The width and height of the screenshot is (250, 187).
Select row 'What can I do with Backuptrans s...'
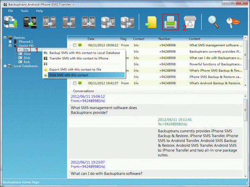(157, 58)
